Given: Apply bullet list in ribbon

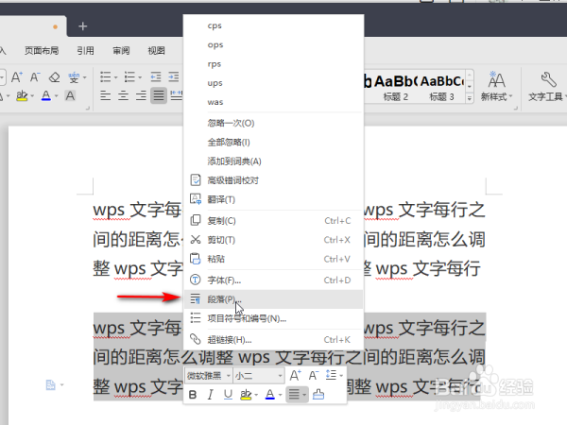Looking at the screenshot, I should [105, 77].
